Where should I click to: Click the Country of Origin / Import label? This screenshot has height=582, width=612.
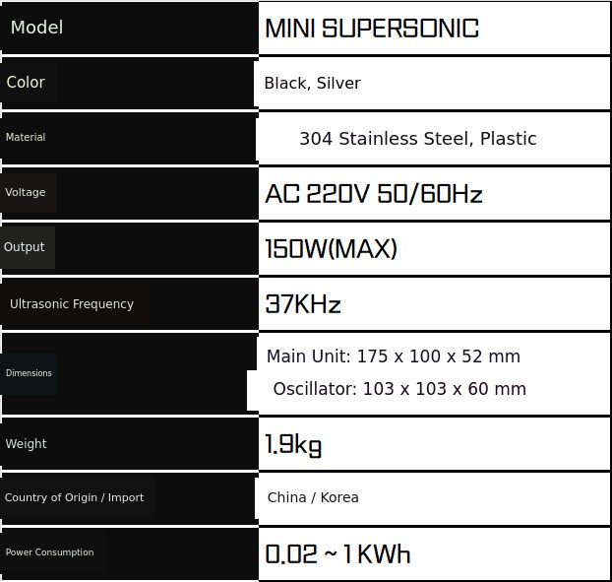click(75, 498)
